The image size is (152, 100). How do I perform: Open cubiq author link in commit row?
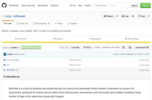click(x=10, y=54)
